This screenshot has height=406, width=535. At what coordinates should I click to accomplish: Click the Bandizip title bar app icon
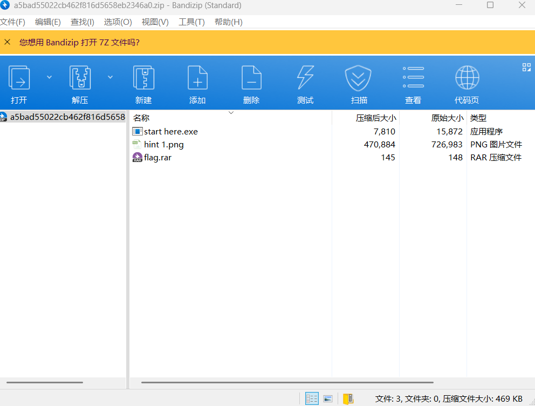(x=5, y=5)
